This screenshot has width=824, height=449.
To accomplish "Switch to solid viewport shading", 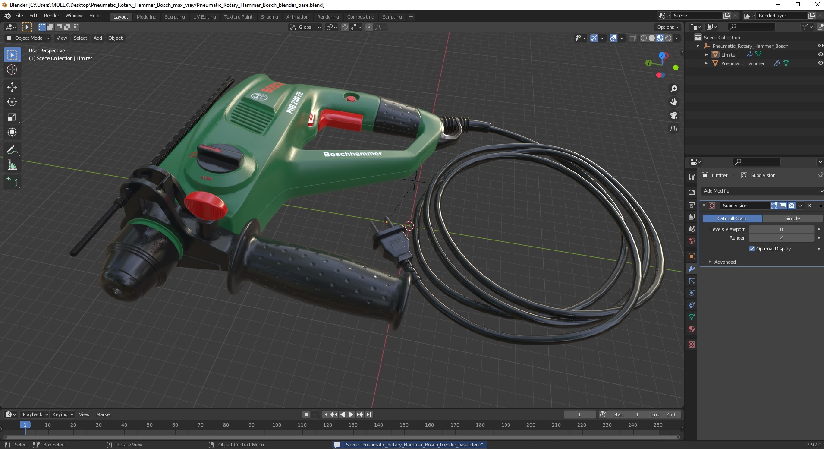I will (x=652, y=38).
